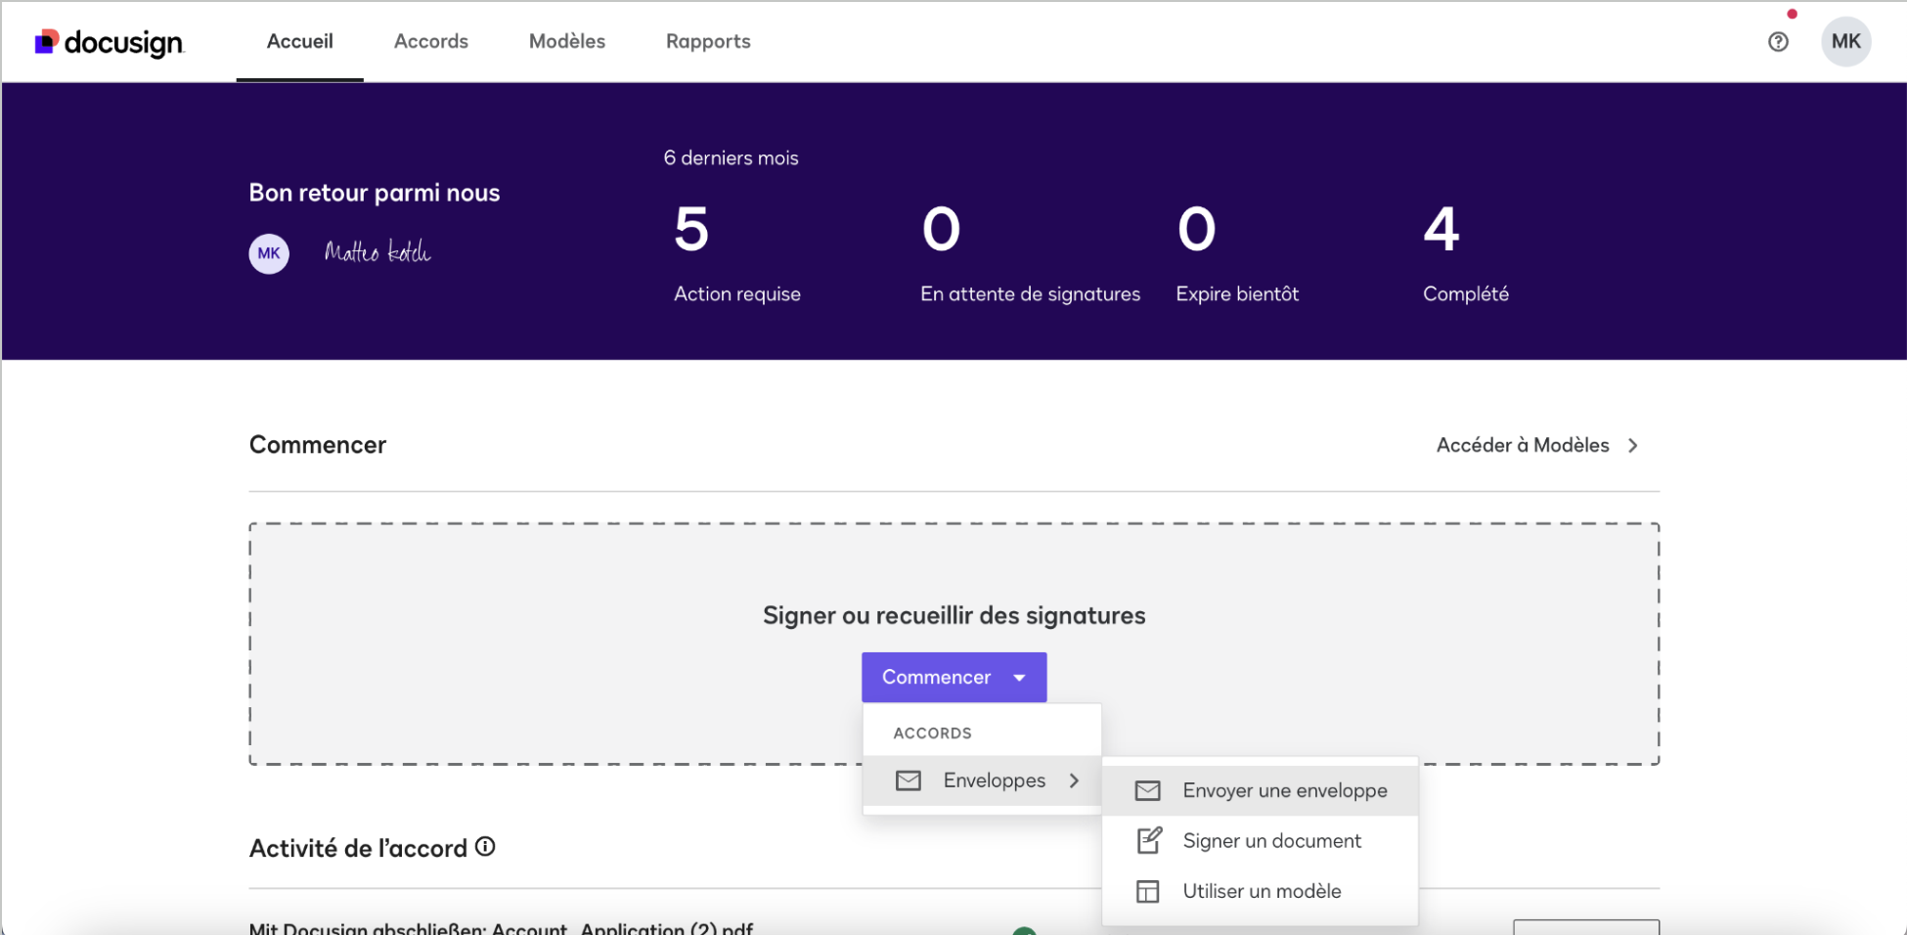Choose Envoyer une enveloppe
Image resolution: width=1907 pixels, height=935 pixels.
pos(1260,790)
